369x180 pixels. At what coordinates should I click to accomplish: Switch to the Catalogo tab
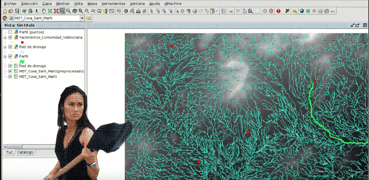(25, 152)
